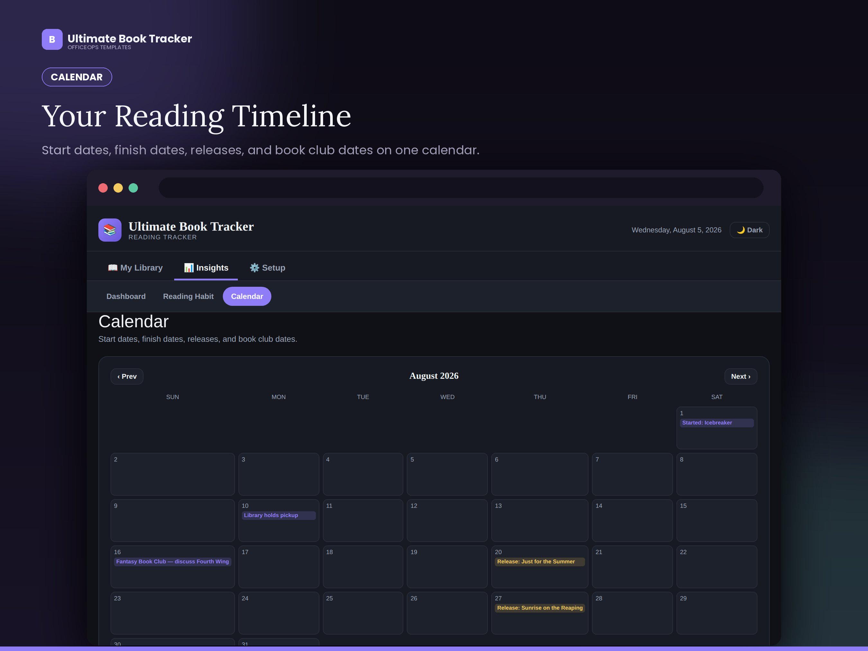Go to previous month with Prev
Image resolution: width=868 pixels, height=651 pixels.
(x=127, y=376)
